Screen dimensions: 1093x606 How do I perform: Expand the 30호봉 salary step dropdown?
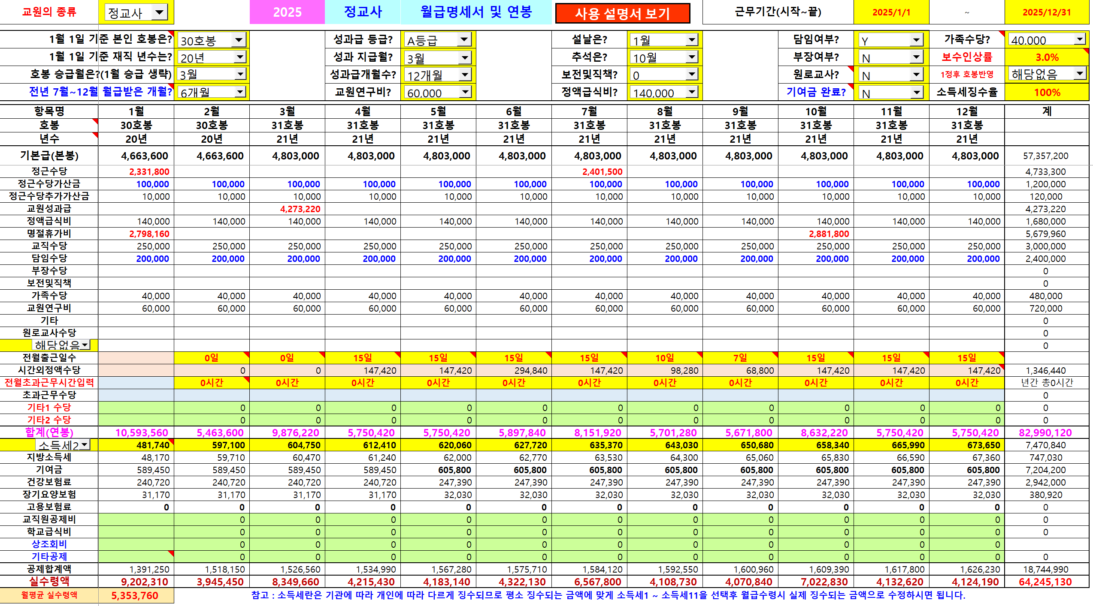pyautogui.click(x=239, y=40)
